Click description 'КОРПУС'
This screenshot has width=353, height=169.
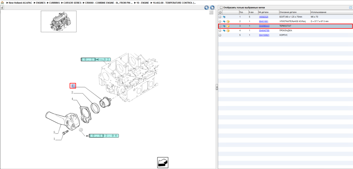[283, 35]
